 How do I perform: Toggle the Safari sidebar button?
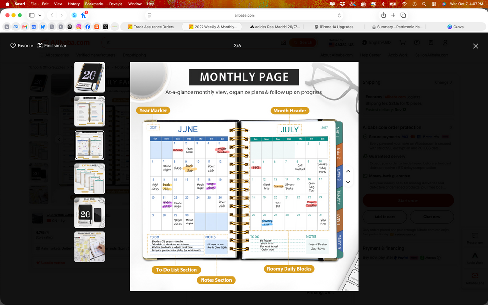32,15
